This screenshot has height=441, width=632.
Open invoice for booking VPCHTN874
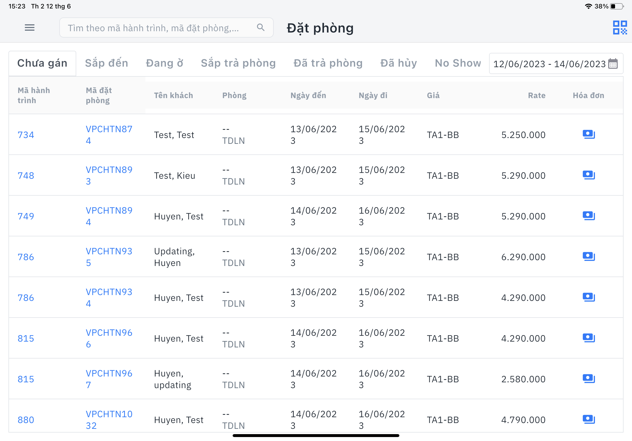[589, 135]
